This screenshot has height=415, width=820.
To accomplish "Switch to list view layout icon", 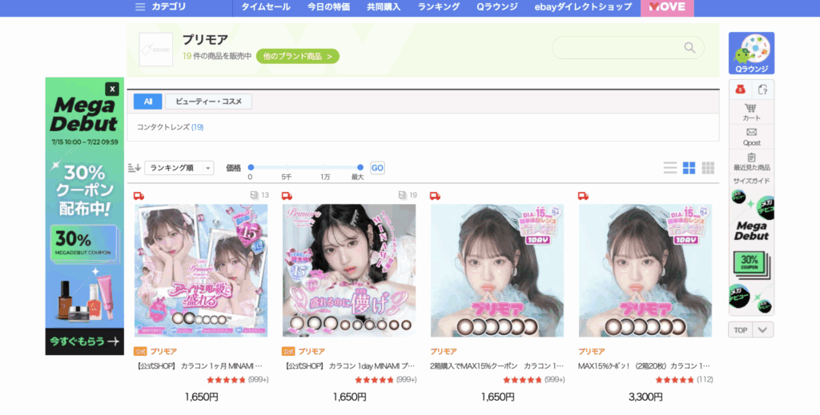I will (x=670, y=168).
